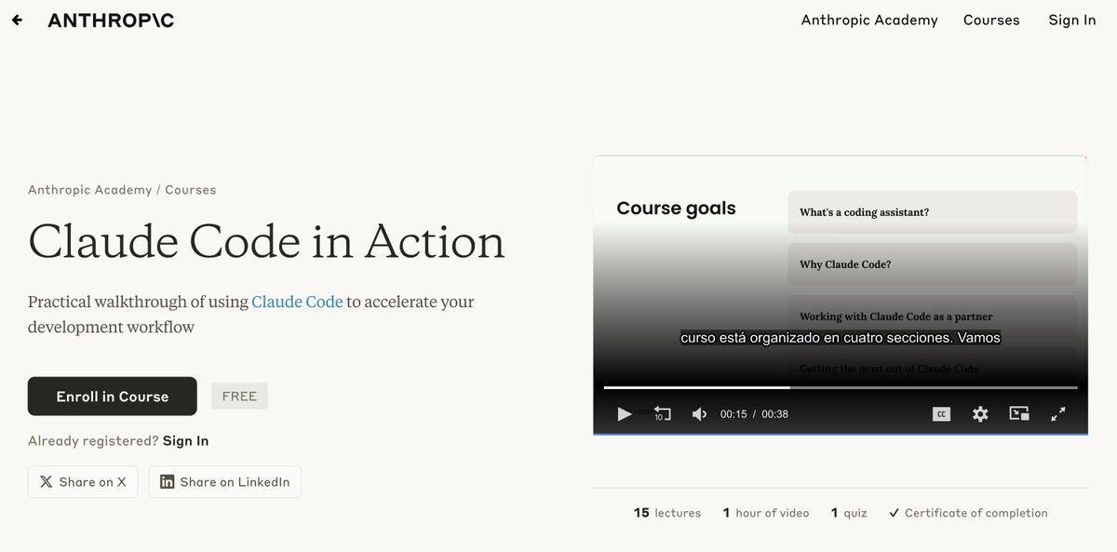Open the Claude Code hyperlink in description
This screenshot has width=1117, height=552.
(297, 302)
